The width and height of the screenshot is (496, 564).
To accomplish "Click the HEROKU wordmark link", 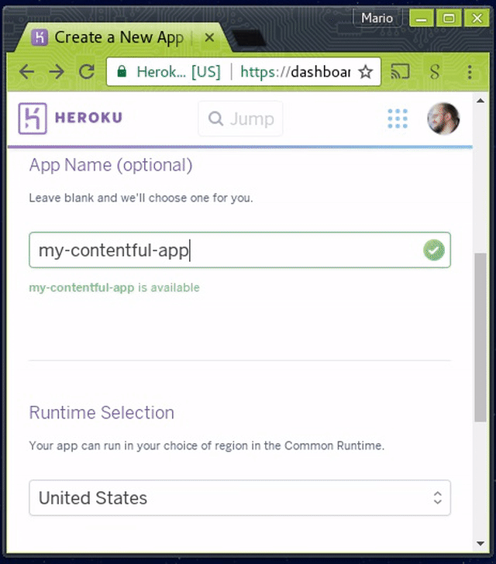I will [x=88, y=118].
